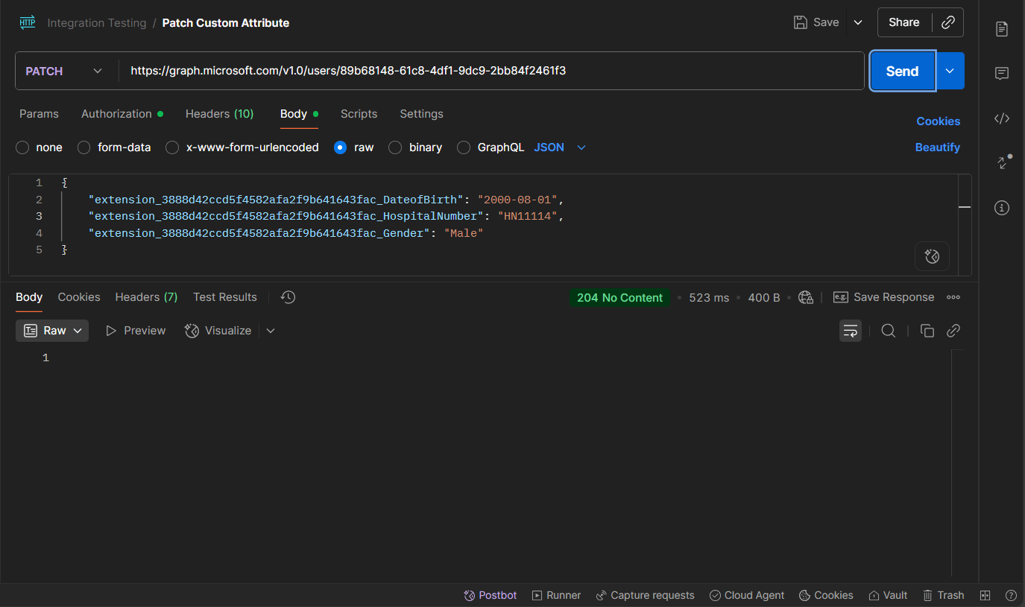Toggle the wrap lines icon in response
Screen dimensions: 1025x607
point(851,331)
